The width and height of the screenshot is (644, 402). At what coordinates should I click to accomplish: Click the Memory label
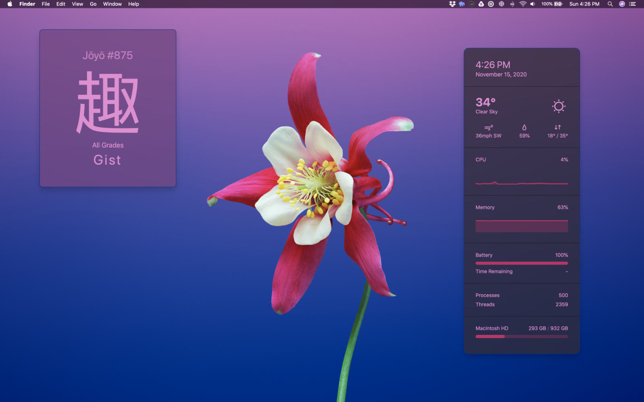coord(485,207)
